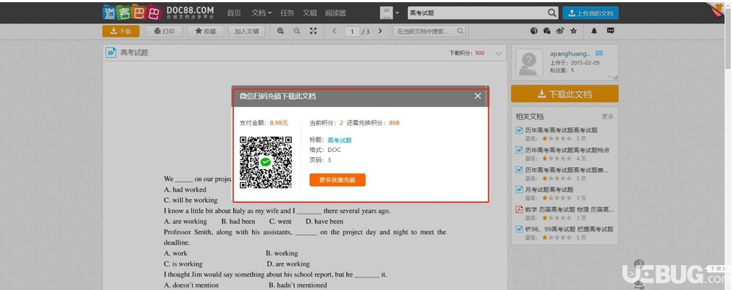
Task: Click the first share globe icon
Action: point(534,31)
